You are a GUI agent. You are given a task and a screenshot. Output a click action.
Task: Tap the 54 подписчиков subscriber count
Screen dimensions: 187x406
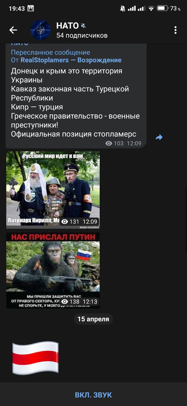click(82, 36)
